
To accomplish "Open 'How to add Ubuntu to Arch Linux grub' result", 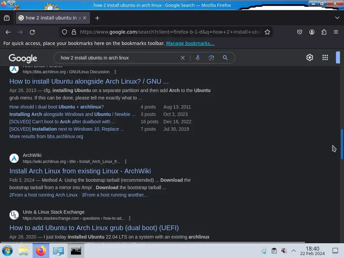I will [94, 228].
